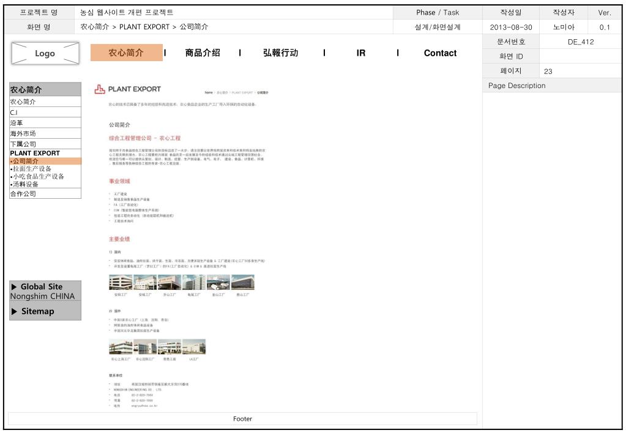
Task: Open the Contact navigation tab
Action: (440, 53)
